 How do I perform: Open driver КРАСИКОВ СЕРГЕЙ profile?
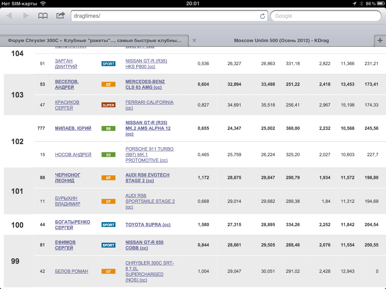tap(67, 105)
